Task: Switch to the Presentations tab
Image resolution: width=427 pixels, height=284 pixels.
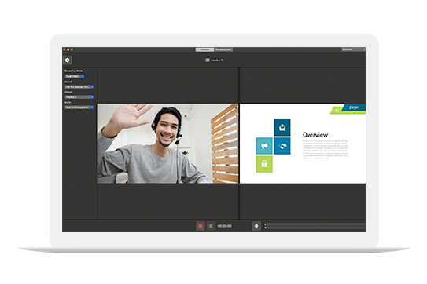Action: pyautogui.click(x=223, y=49)
